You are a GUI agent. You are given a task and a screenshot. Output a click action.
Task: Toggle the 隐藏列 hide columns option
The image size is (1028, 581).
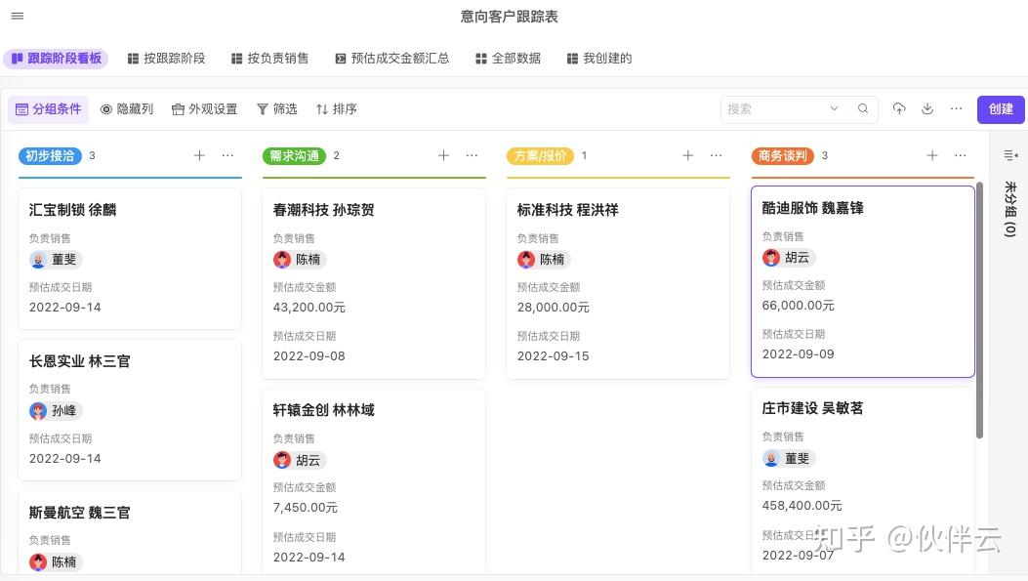[127, 109]
